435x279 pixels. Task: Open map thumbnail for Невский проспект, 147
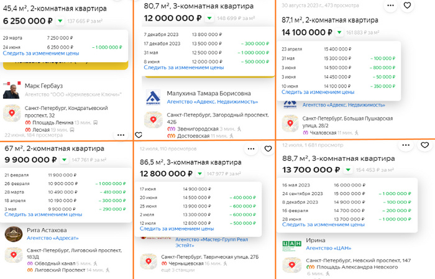(291, 265)
